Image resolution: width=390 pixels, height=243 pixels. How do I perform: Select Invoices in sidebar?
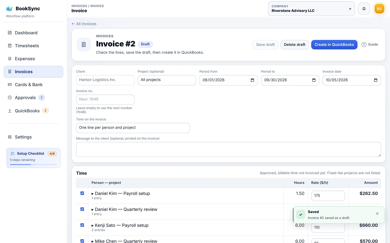33,72
